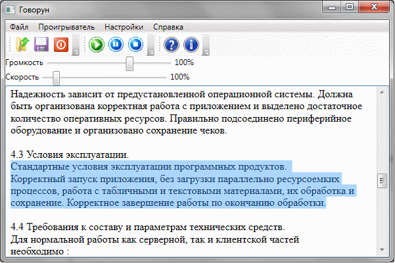The width and height of the screenshot is (395, 263).
Task: Click the highlighted line 'Стандартные условия эксплуатации'
Action: (149, 166)
